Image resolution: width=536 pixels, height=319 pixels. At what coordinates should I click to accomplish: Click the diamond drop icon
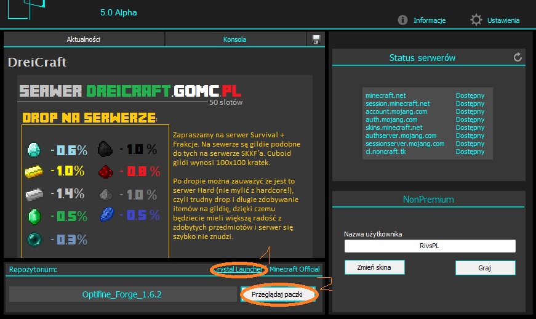coord(33,150)
